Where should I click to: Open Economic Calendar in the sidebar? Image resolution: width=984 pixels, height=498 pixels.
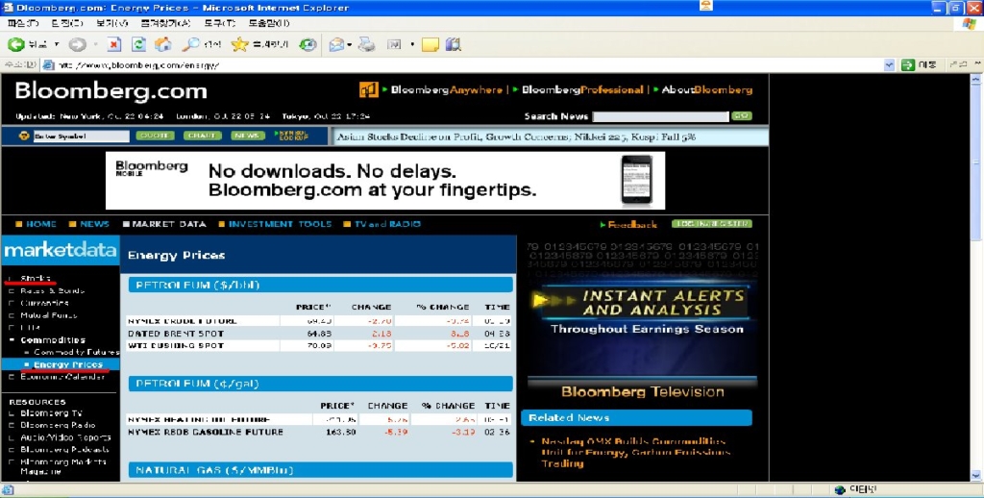point(62,377)
